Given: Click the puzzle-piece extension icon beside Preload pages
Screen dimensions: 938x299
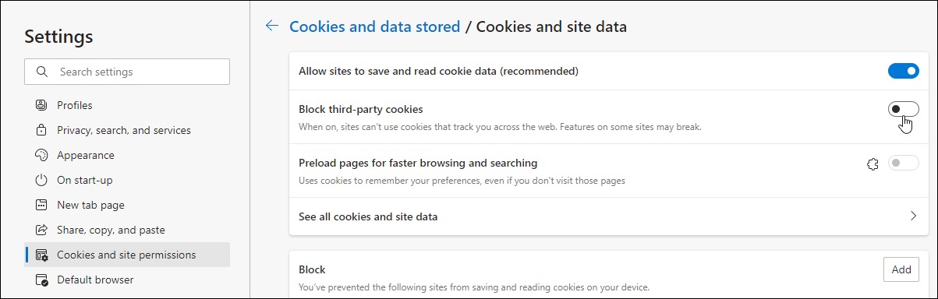Looking at the screenshot, I should 873,164.
